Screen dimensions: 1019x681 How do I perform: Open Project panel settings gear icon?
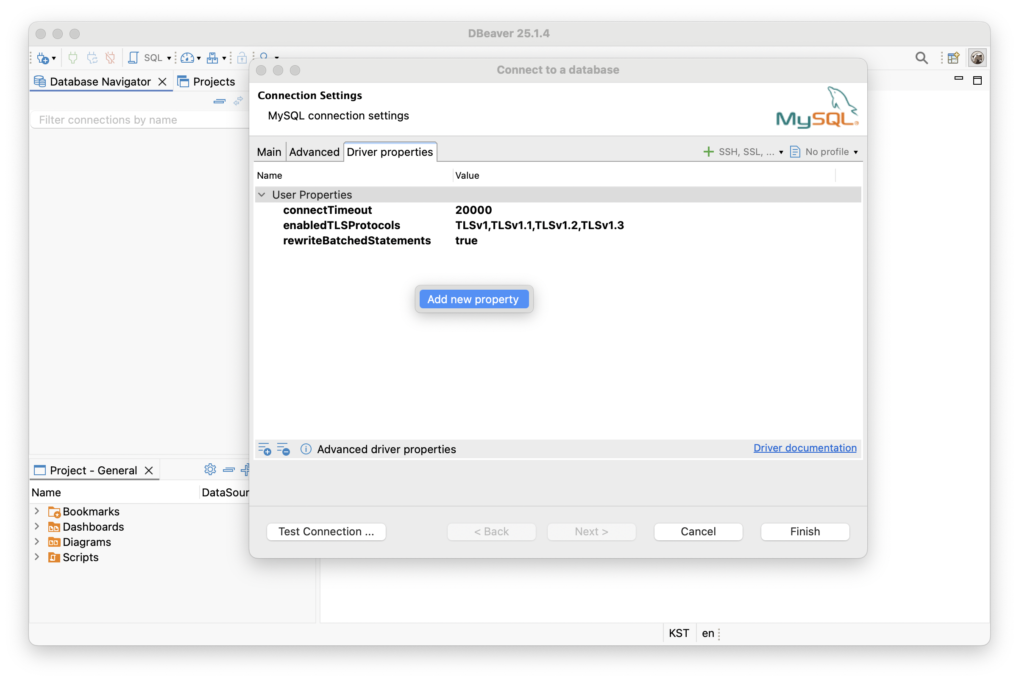(x=210, y=470)
